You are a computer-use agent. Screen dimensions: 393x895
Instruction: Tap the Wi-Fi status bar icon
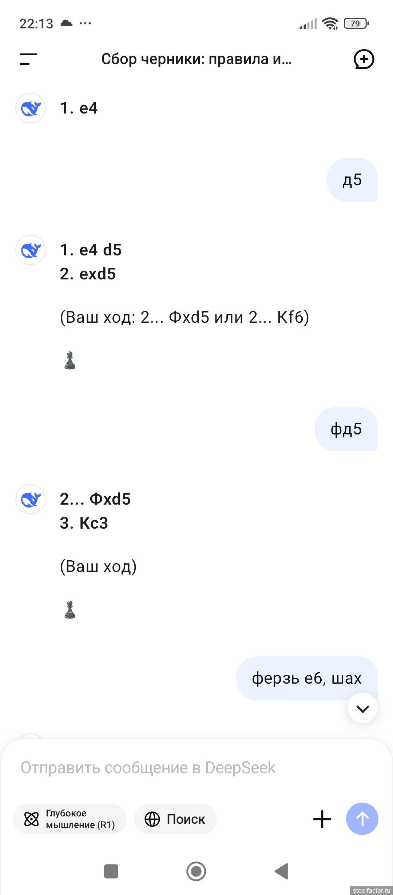point(330,24)
